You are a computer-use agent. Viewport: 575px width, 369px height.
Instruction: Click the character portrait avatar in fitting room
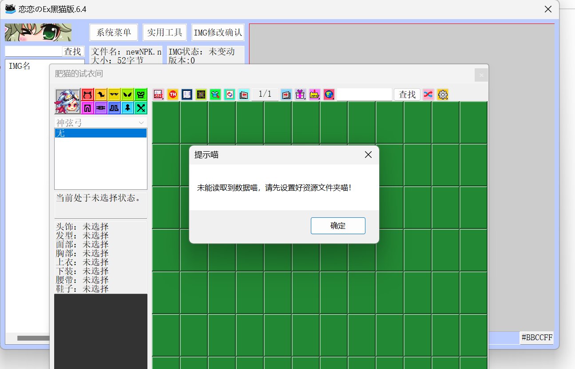tap(67, 102)
